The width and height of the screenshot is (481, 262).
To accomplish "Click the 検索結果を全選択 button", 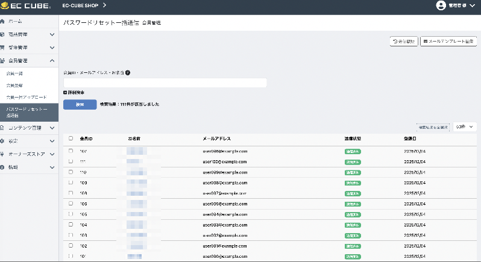I will (x=433, y=127).
